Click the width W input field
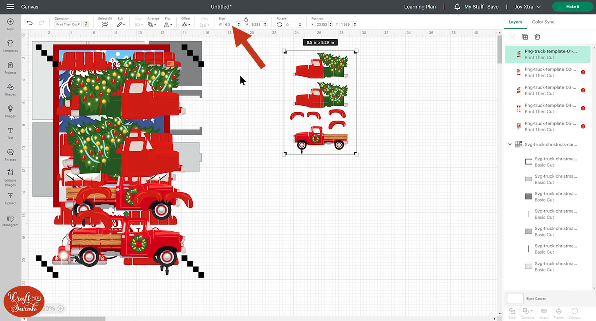Screen dimensions: 596x321 click(x=230, y=25)
